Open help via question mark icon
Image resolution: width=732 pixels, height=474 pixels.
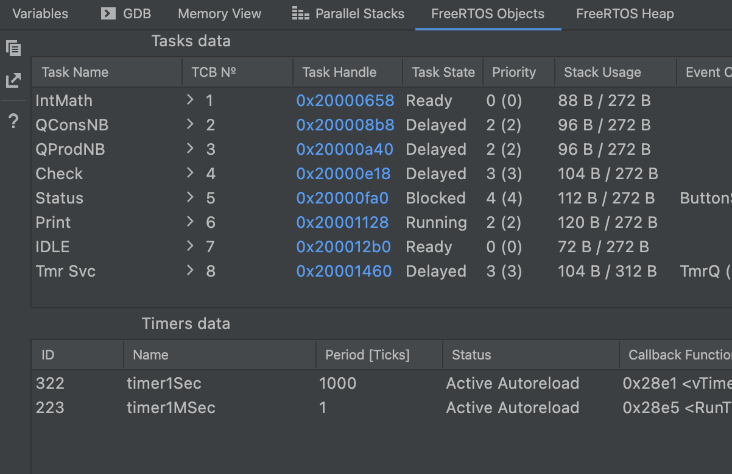pyautogui.click(x=13, y=122)
